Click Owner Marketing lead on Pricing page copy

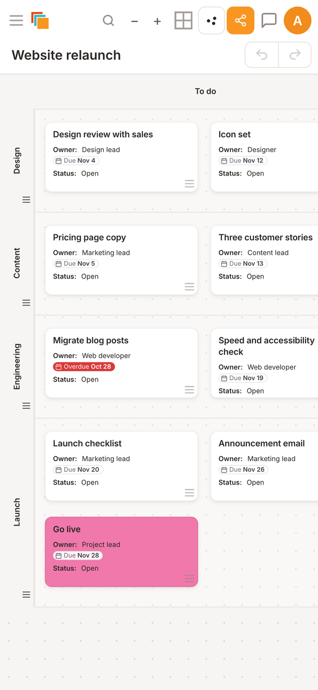pyautogui.click(x=91, y=253)
